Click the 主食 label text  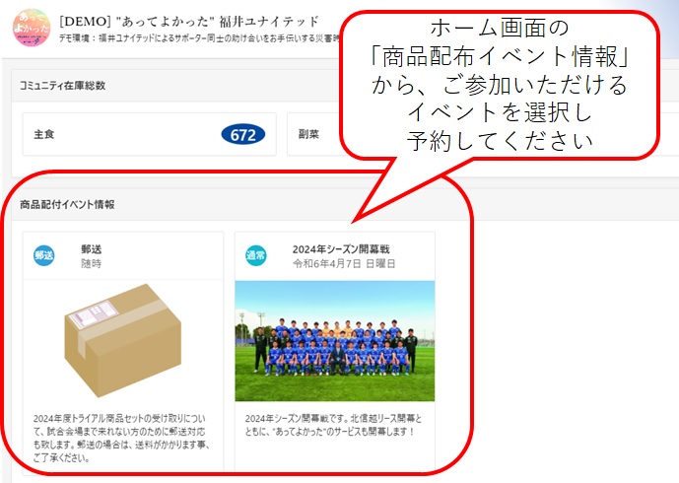point(44,134)
